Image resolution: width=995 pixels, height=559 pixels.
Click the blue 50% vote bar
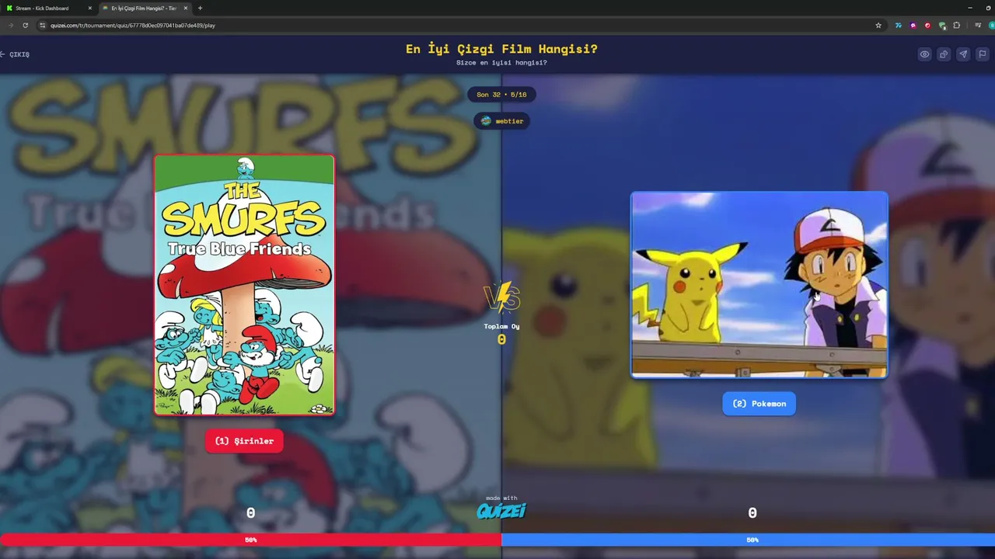tap(749, 540)
